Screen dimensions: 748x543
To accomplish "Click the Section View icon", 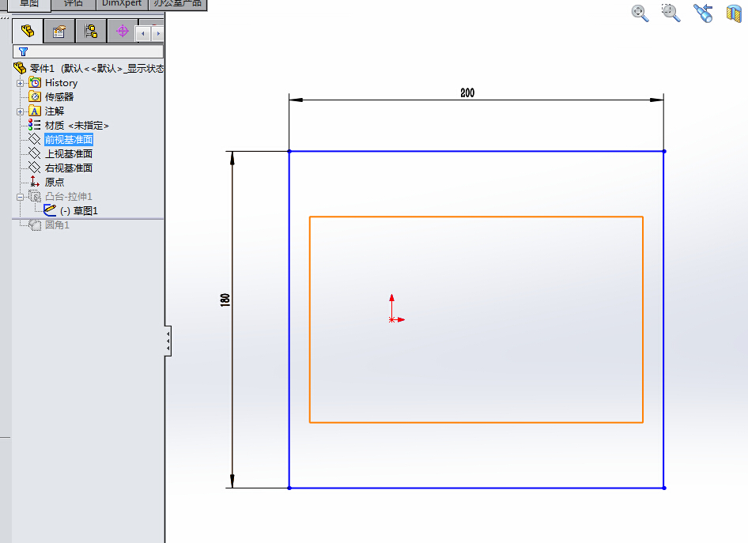I will [734, 13].
